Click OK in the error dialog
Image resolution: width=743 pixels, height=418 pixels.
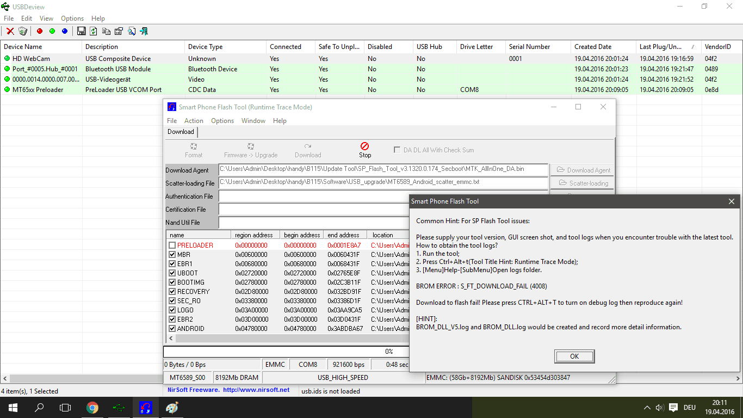point(574,356)
